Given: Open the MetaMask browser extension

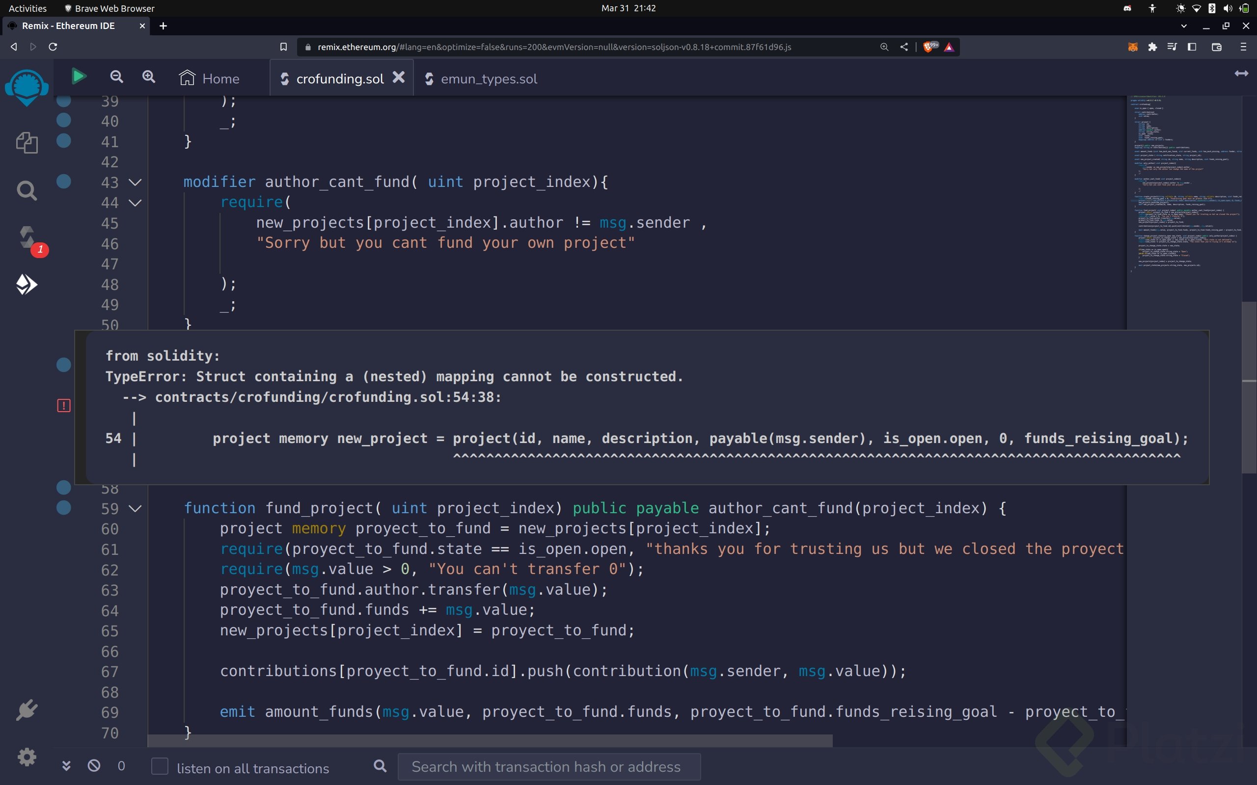Looking at the screenshot, I should tap(1133, 47).
